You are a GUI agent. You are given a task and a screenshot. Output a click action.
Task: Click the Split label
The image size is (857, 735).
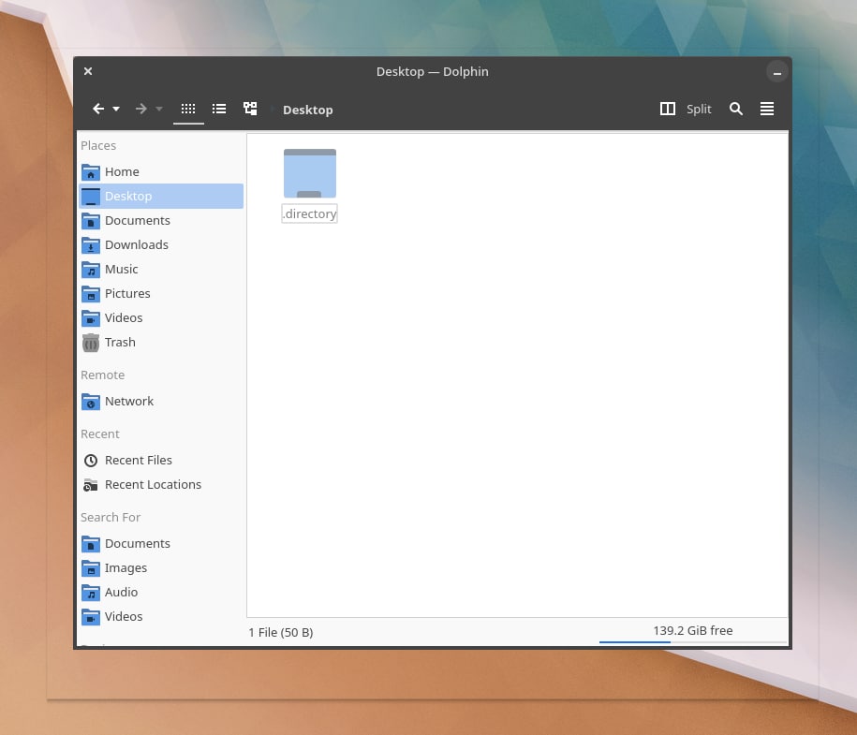point(699,109)
